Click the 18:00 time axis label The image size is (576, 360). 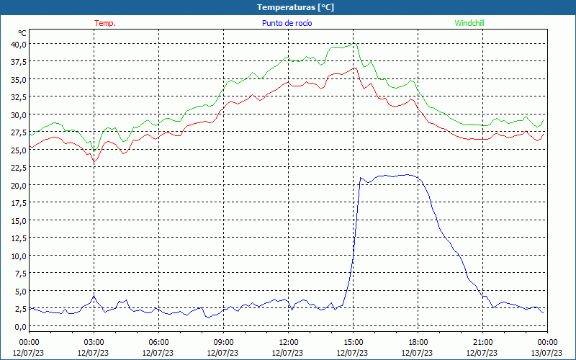(x=418, y=343)
